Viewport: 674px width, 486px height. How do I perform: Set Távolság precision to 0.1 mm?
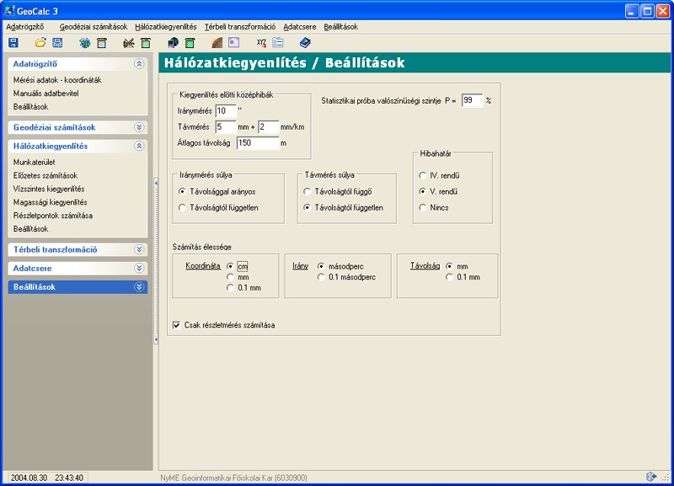[x=463, y=277]
